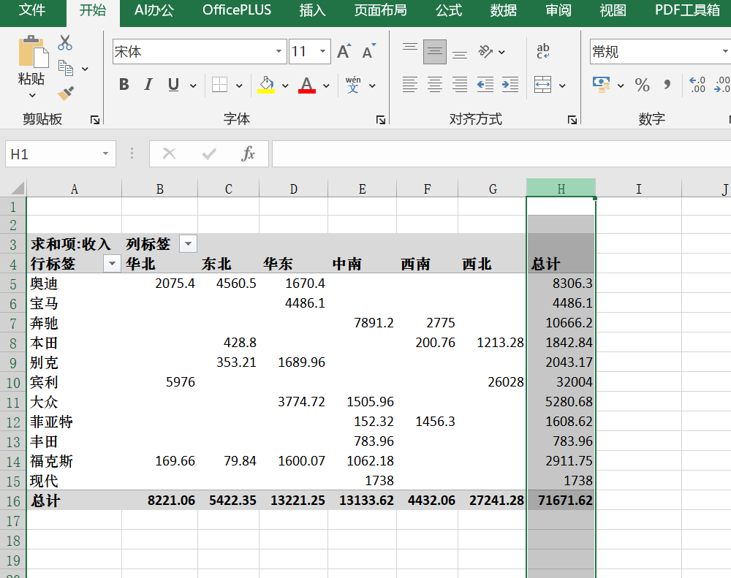Open the 行标签 filter dropdown
This screenshot has height=578, width=731.
pos(112,264)
